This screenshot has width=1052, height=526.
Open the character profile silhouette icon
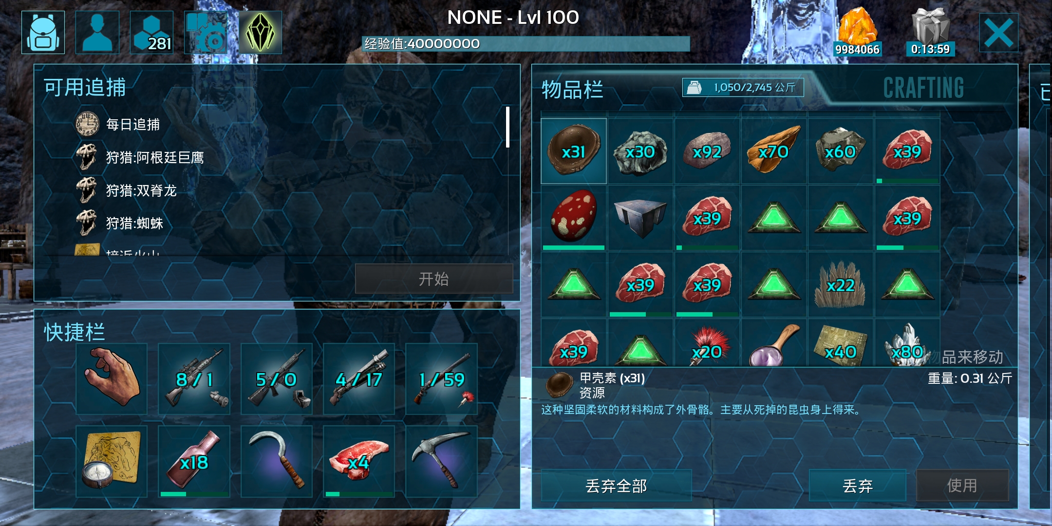(x=97, y=32)
